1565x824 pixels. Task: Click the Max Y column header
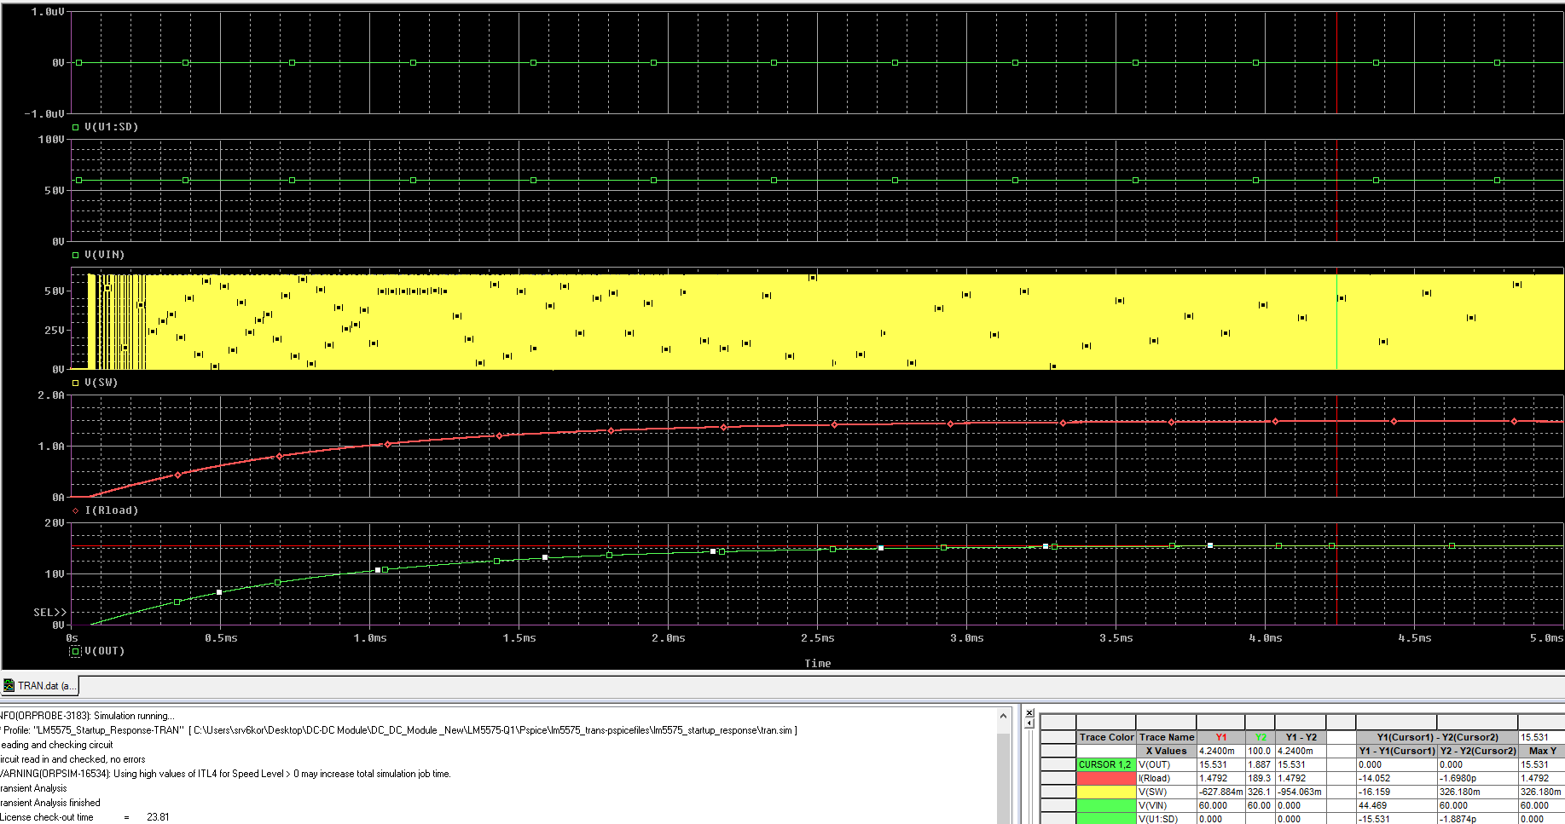click(1543, 751)
